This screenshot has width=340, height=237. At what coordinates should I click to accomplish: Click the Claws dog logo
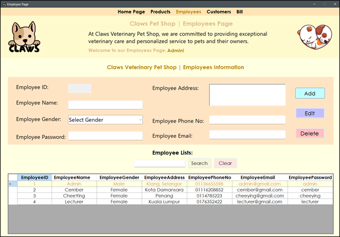[x=24, y=37]
